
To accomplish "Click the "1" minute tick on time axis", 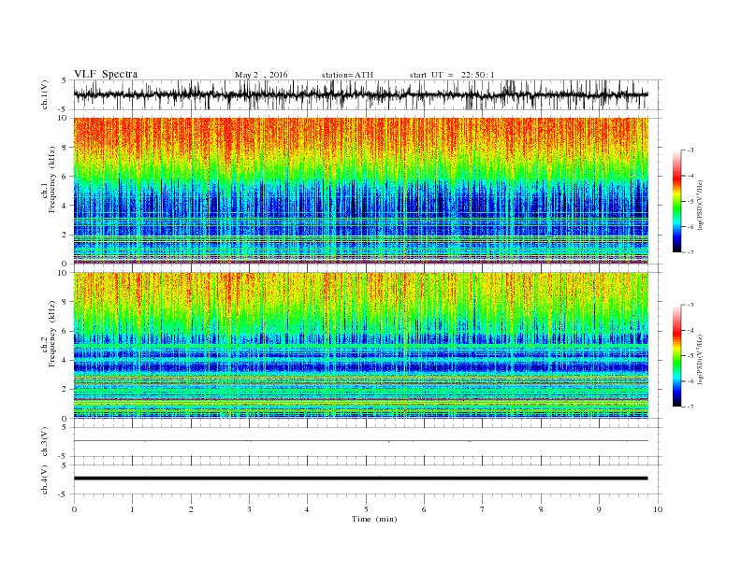I will (132, 509).
